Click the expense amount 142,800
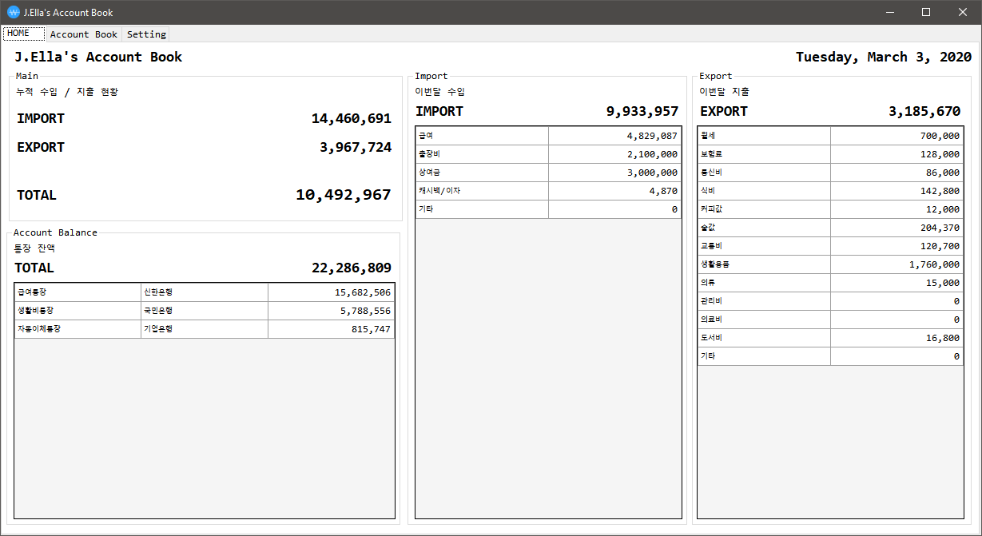Image resolution: width=982 pixels, height=536 pixels. (897, 191)
